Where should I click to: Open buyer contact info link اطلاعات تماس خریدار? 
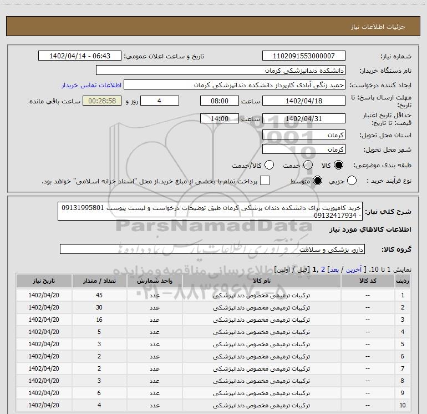pyautogui.click(x=91, y=85)
